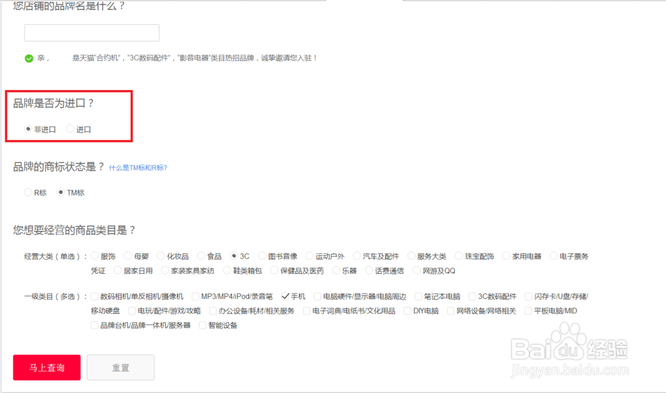Uncheck the 手机 subcategory checkbox
The height and width of the screenshot is (393, 666).
coord(286,296)
